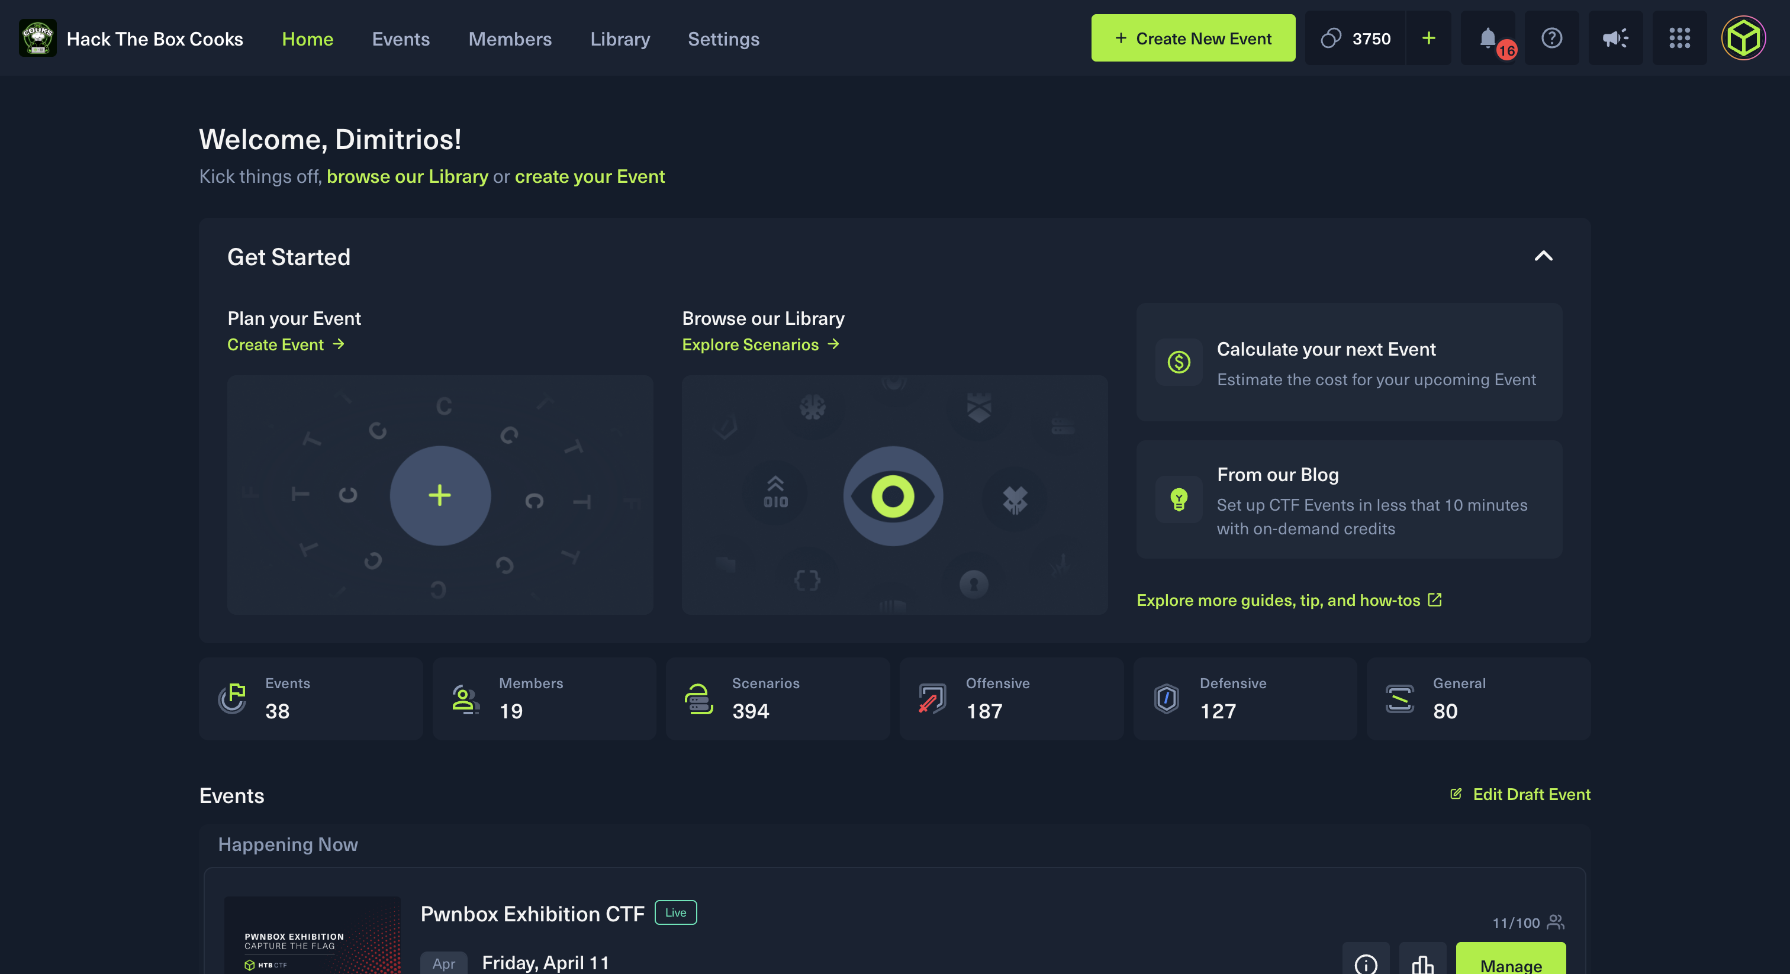Click the eye icon in Browse our Library

click(x=893, y=495)
